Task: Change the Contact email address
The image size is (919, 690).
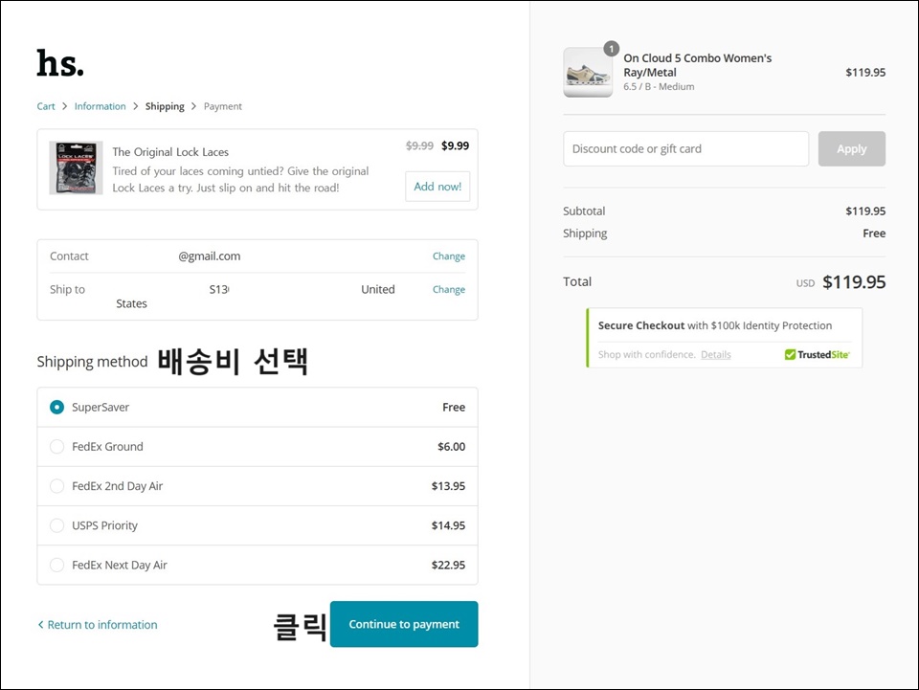Action: [x=448, y=256]
